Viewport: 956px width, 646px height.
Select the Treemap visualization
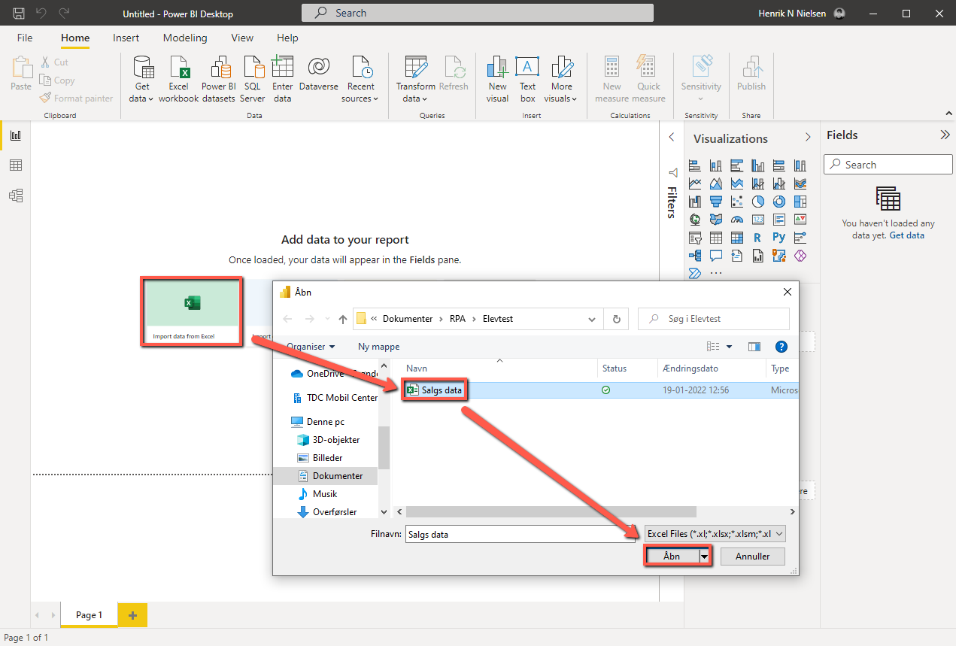pyautogui.click(x=800, y=202)
